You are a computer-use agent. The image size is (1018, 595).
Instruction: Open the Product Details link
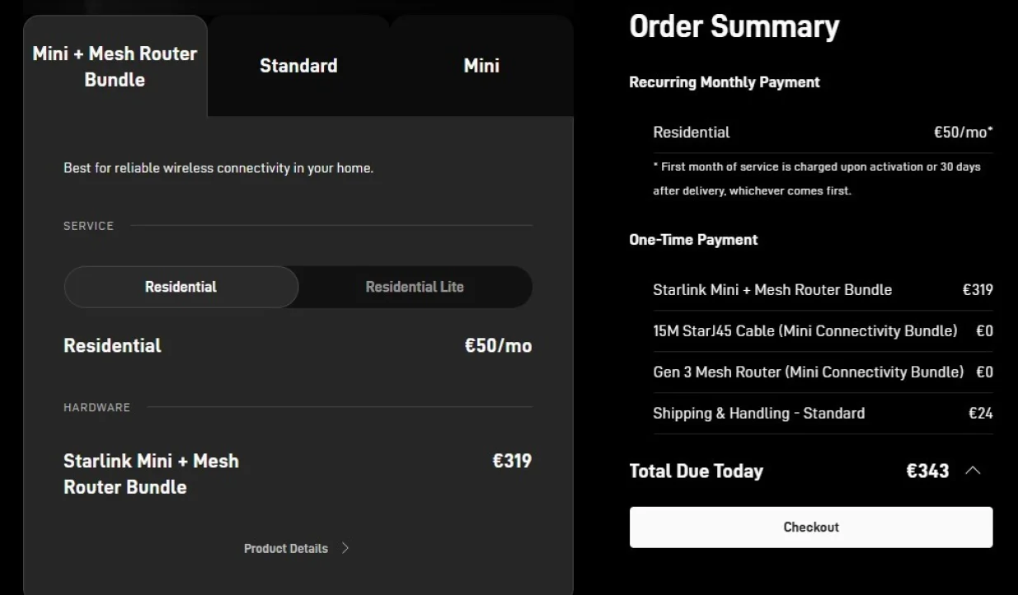[x=286, y=549]
